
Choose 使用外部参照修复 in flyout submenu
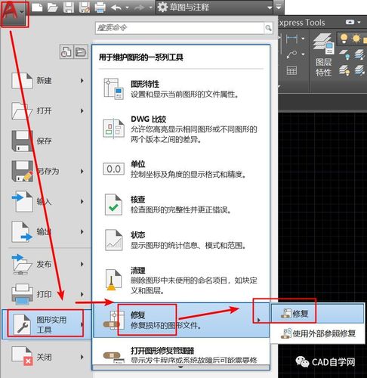[x=317, y=333]
